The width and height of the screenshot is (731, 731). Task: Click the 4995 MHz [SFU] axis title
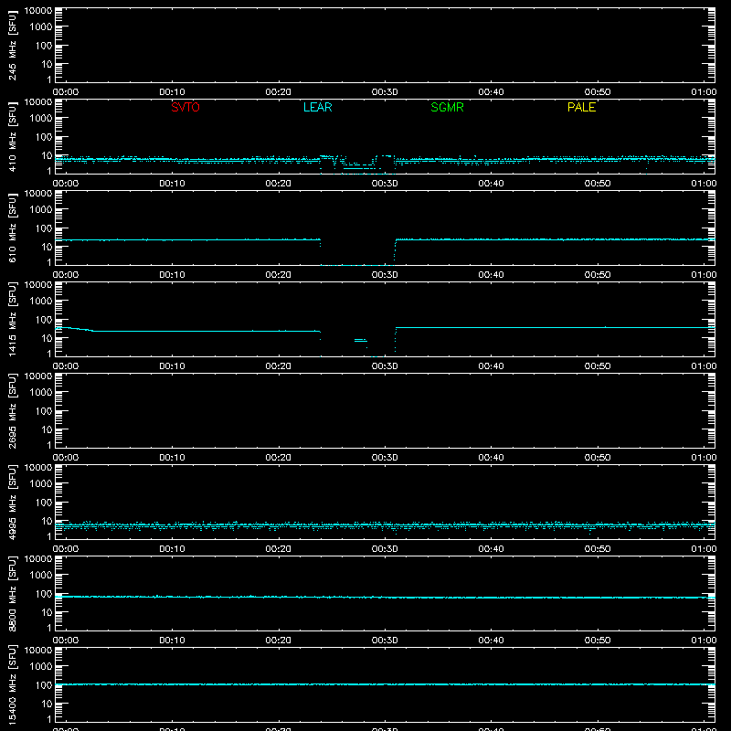coord(12,502)
